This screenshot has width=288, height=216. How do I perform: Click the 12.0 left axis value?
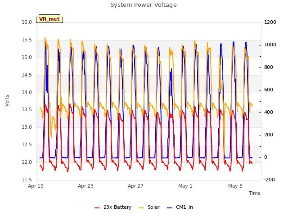point(27,162)
